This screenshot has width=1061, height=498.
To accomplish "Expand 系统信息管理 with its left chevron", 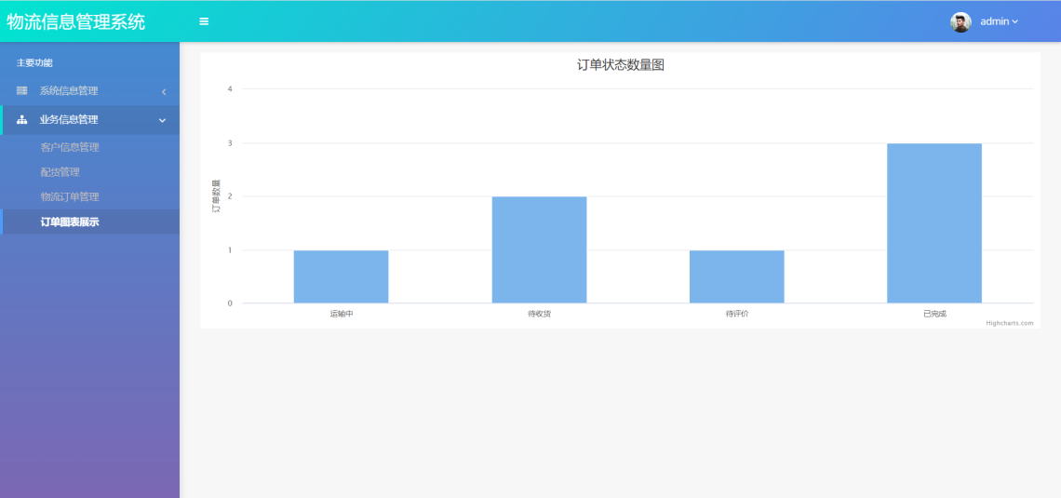I will pos(164,91).
